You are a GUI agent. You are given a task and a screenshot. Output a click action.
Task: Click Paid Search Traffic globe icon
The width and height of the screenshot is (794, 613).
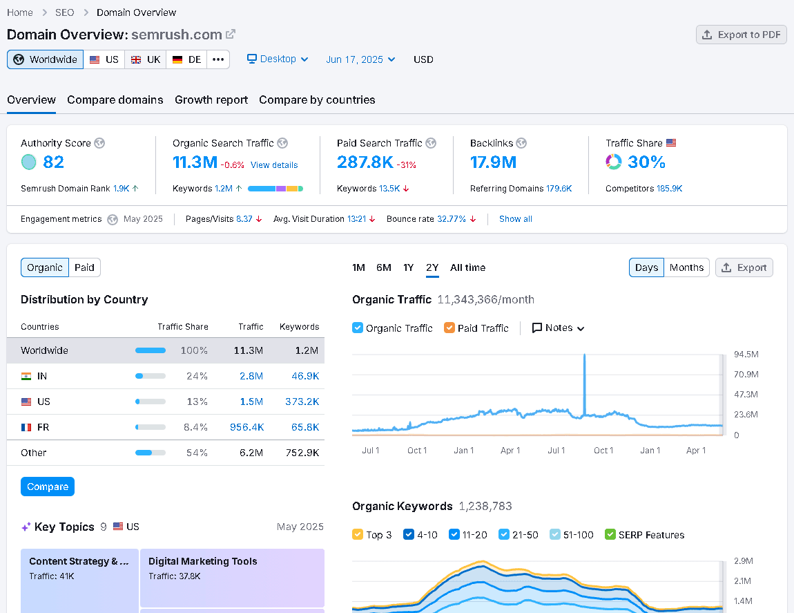click(431, 143)
